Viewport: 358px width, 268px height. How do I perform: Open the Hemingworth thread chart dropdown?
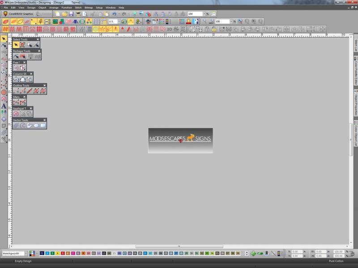(26, 253)
